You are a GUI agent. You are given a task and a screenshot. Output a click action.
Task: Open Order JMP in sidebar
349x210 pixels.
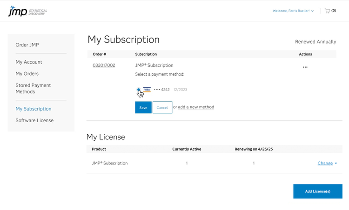pos(27,45)
